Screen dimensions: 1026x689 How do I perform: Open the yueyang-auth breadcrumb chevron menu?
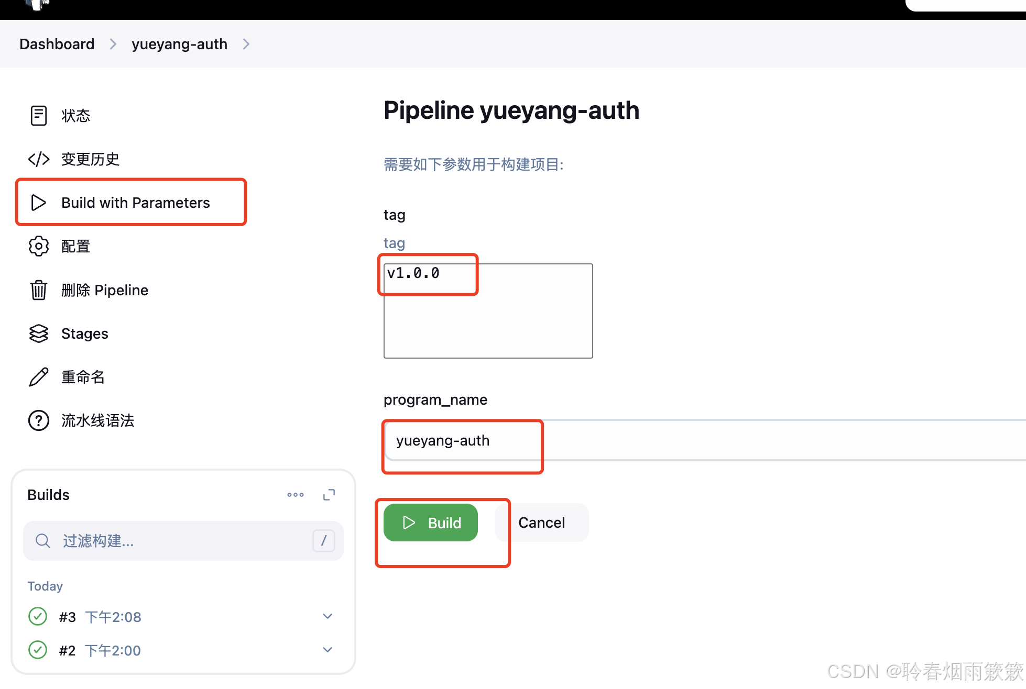[x=246, y=44]
